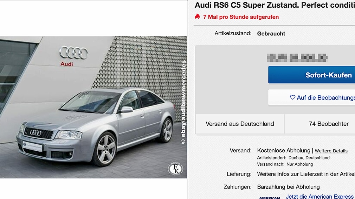
Task: Add item via Auf die Beobachtungsliste button
Action: pos(311,97)
